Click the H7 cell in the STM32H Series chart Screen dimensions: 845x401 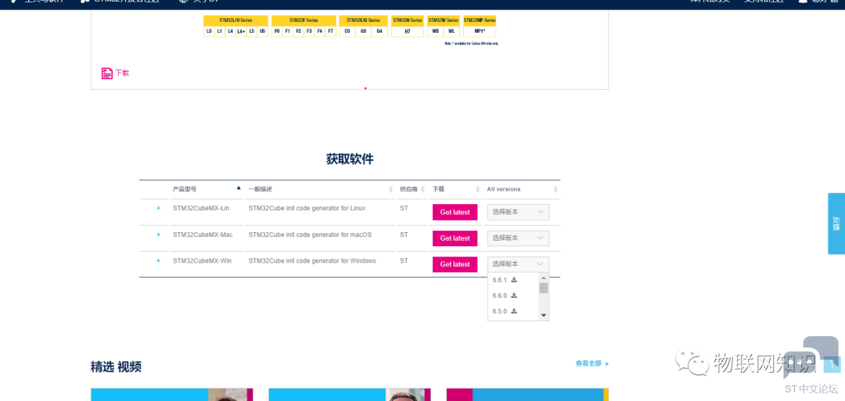pyautogui.click(x=408, y=32)
